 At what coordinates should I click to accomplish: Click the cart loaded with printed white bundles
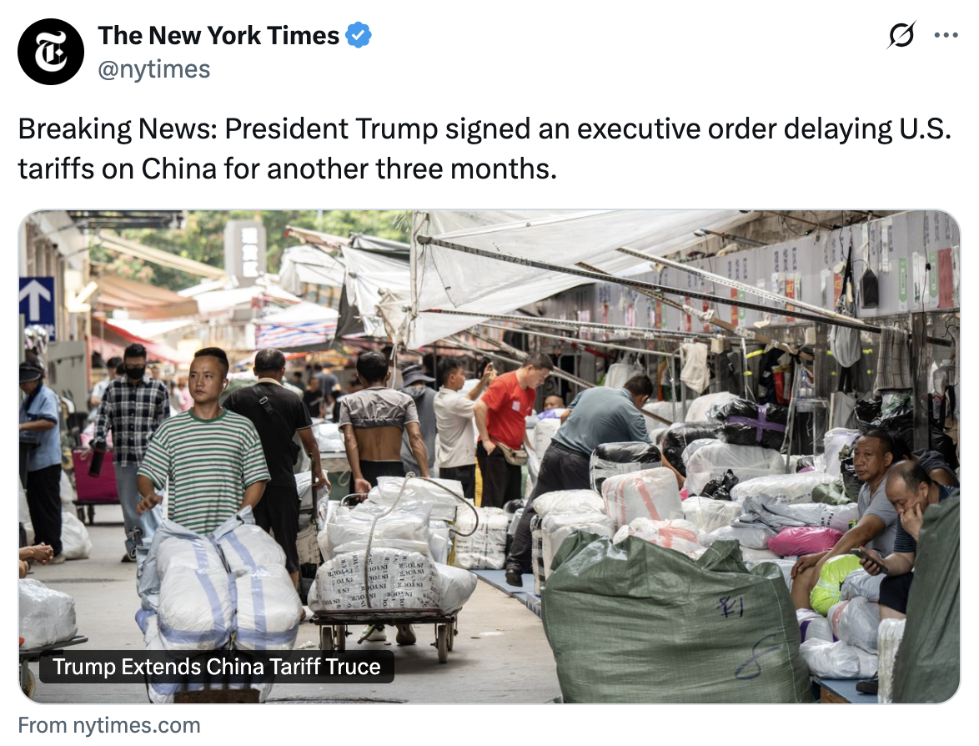(390, 568)
